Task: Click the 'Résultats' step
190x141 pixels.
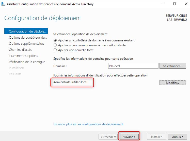Action: point(15,74)
